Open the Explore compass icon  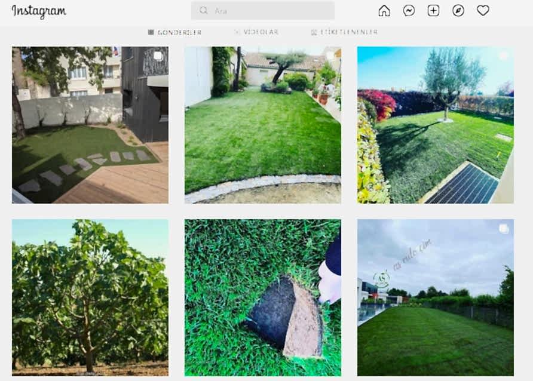pos(458,11)
